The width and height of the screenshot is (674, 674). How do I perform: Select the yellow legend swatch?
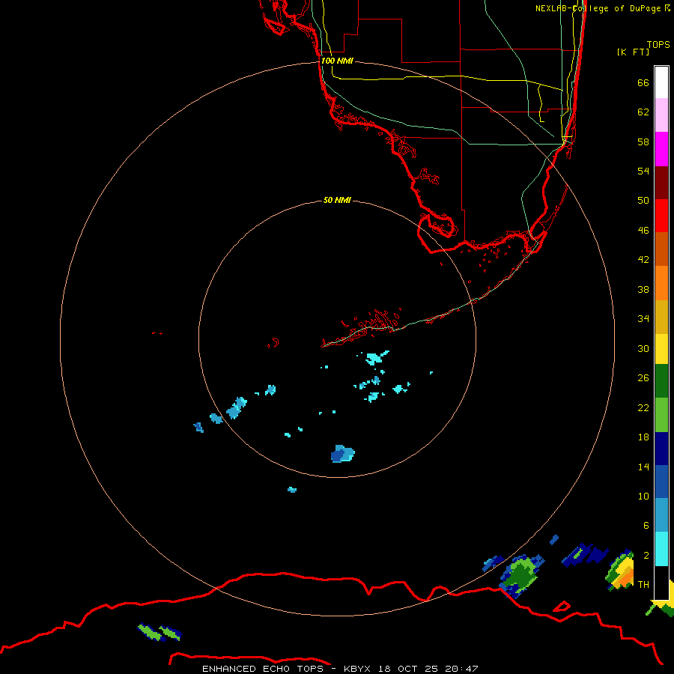tap(661, 349)
